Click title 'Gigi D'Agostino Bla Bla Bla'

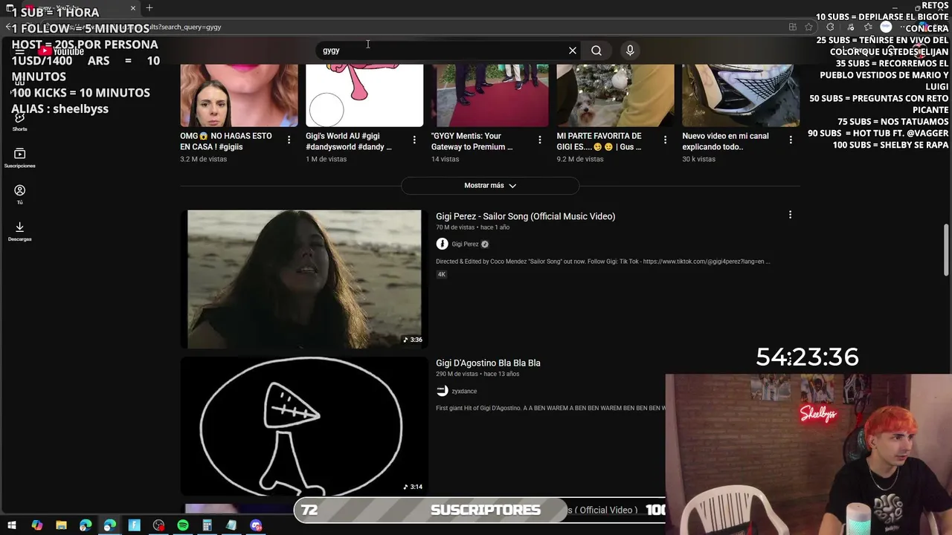point(488,363)
